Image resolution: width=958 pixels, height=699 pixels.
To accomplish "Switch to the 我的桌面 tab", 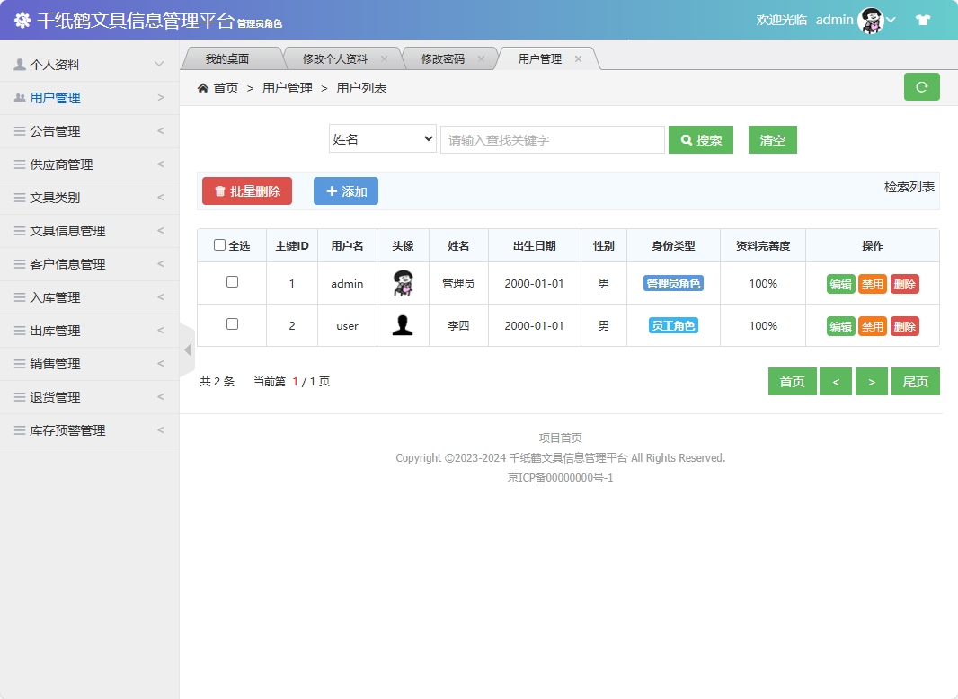I will 229,57.
